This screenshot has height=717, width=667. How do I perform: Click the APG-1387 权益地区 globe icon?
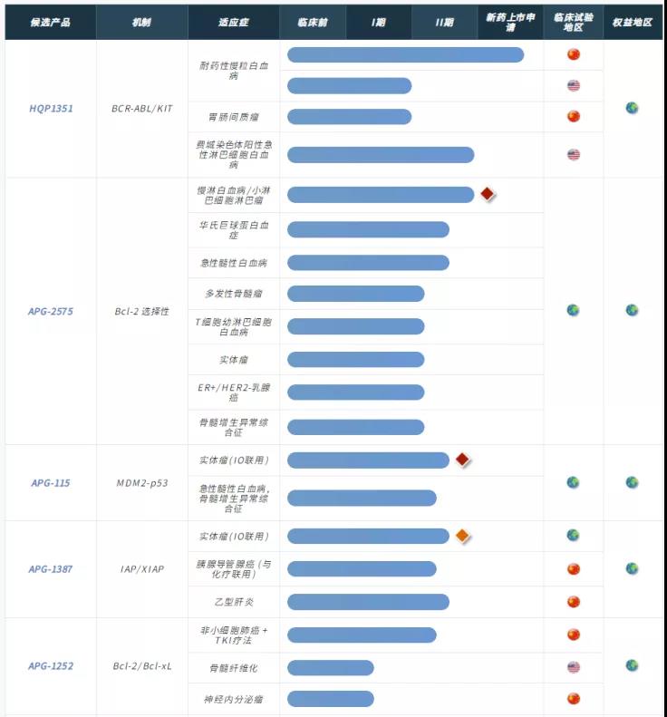632,568
